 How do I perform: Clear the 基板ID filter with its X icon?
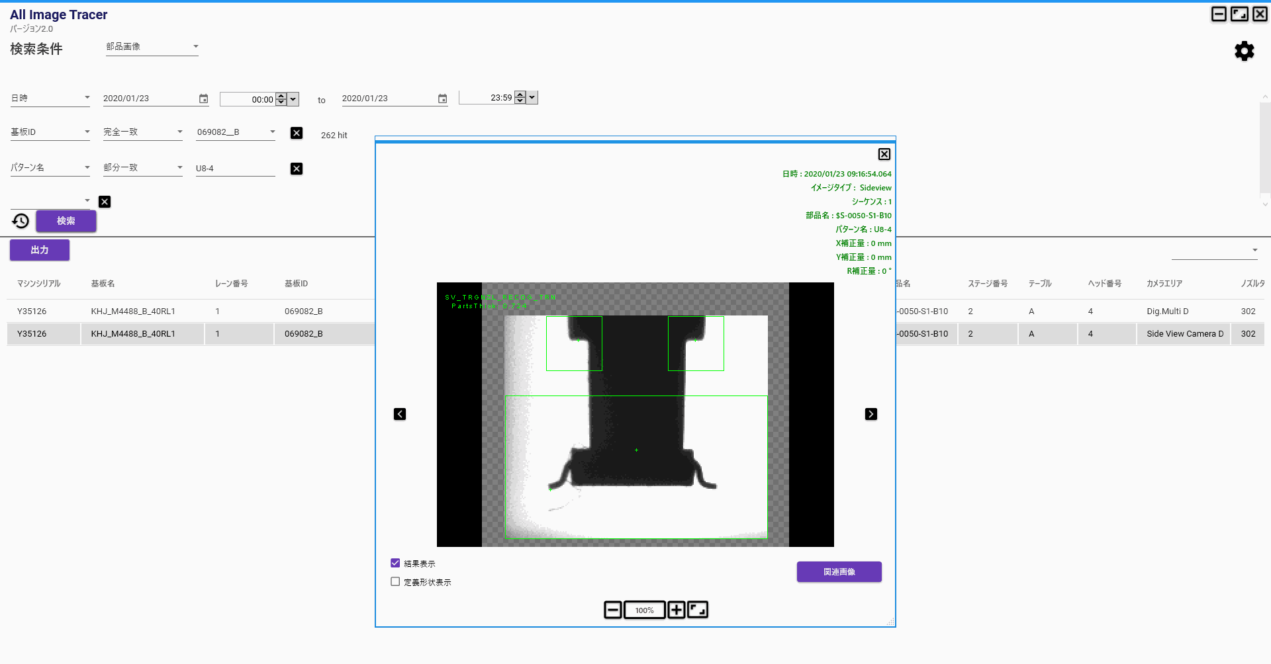click(x=297, y=133)
